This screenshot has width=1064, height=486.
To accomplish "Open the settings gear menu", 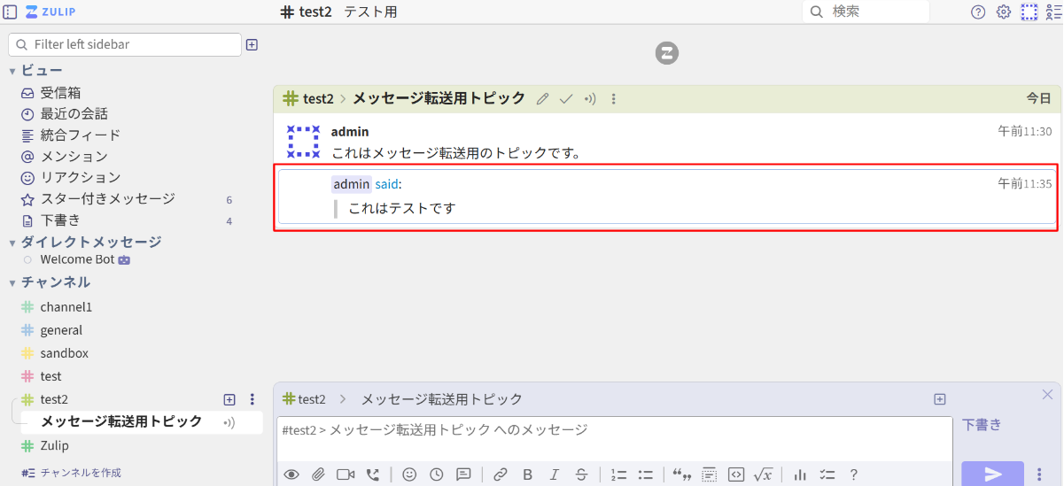I will coord(1004,12).
